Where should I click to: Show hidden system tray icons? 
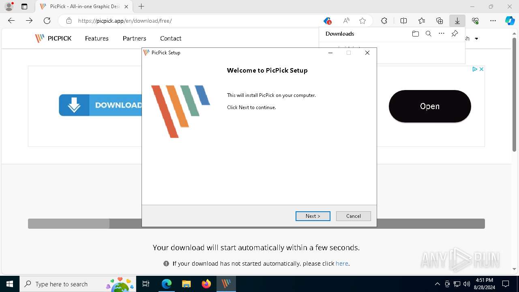(437, 284)
